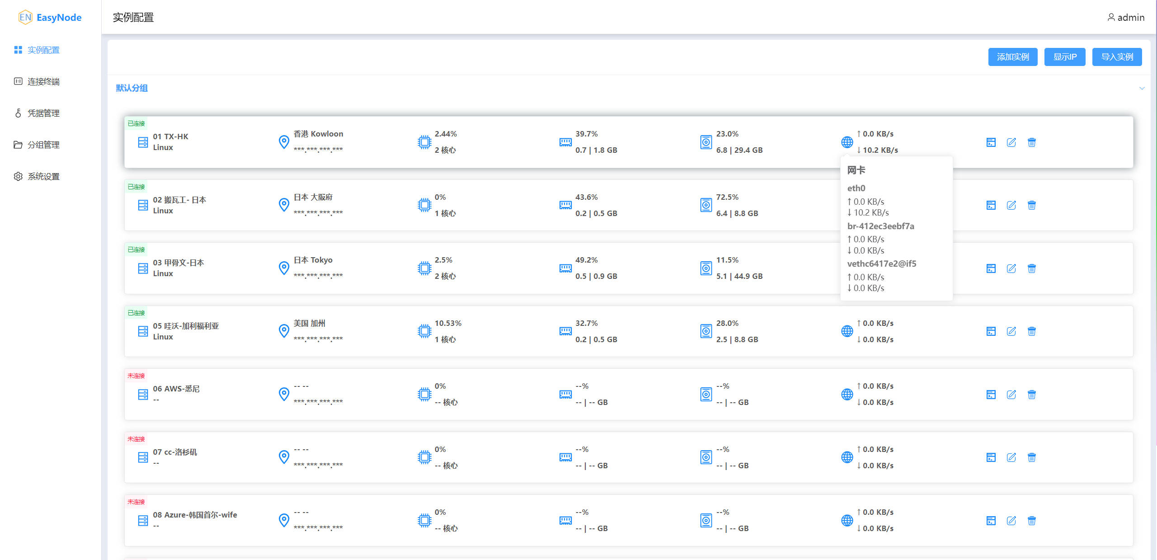
Task: Edit the 03 甲骨文-日本 instance
Action: pyautogui.click(x=1011, y=268)
